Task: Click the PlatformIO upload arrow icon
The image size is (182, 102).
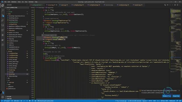Action: [x=27, y=101]
